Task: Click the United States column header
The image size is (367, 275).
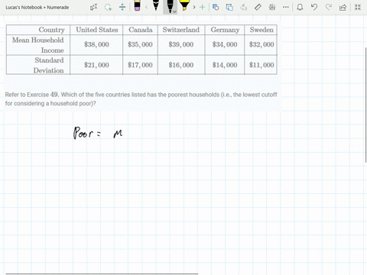Action: [97, 30]
